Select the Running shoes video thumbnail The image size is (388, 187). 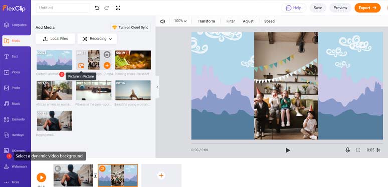(x=133, y=60)
